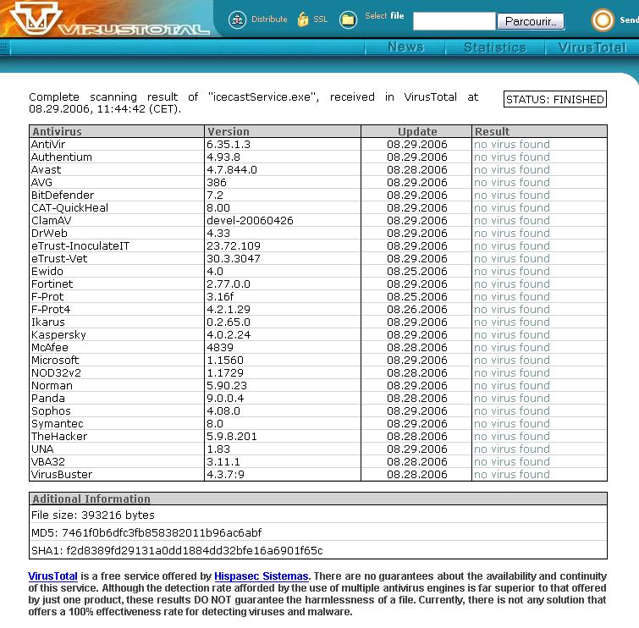This screenshot has width=639, height=628.
Task: Click File size 393216 bytes line
Action: [x=93, y=515]
